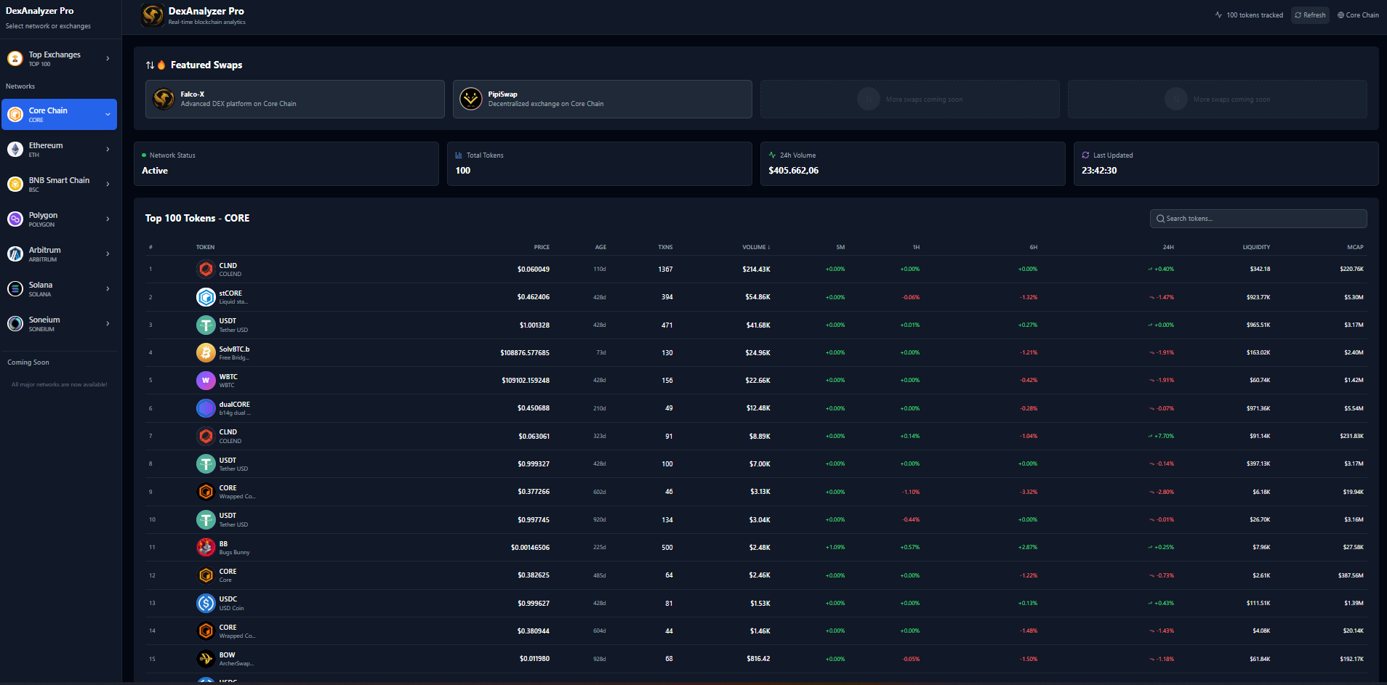
Task: Collapse the Core Chain sidebar chevron
Action: (108, 114)
